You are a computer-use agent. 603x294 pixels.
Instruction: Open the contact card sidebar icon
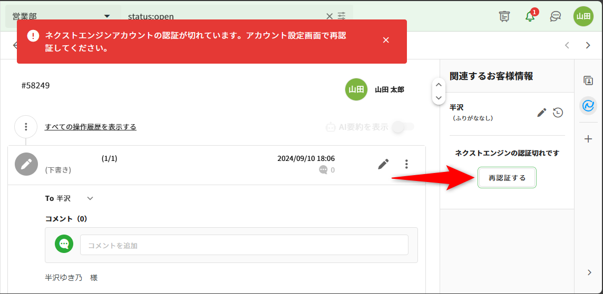click(588, 80)
